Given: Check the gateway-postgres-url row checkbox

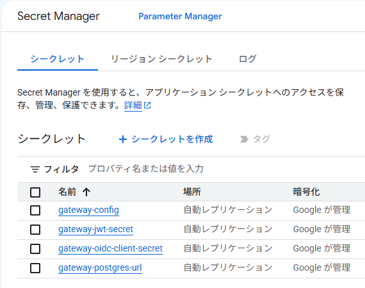Looking at the screenshot, I should point(35,268).
